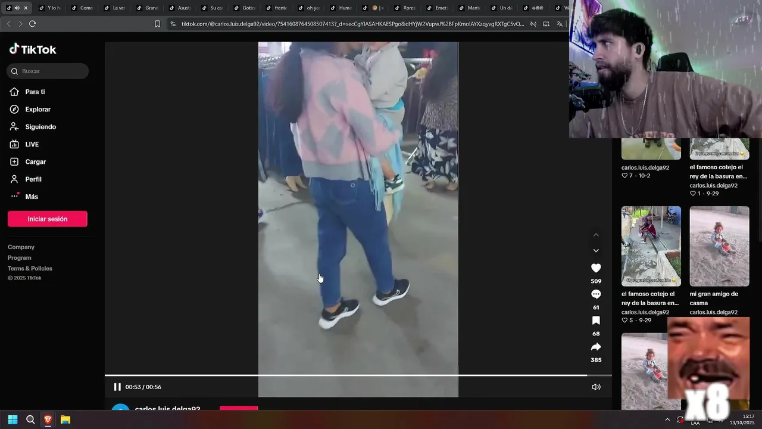Switch to the 'Gotica' tab
Viewport: 762px width, 429px height.
pyautogui.click(x=244, y=8)
